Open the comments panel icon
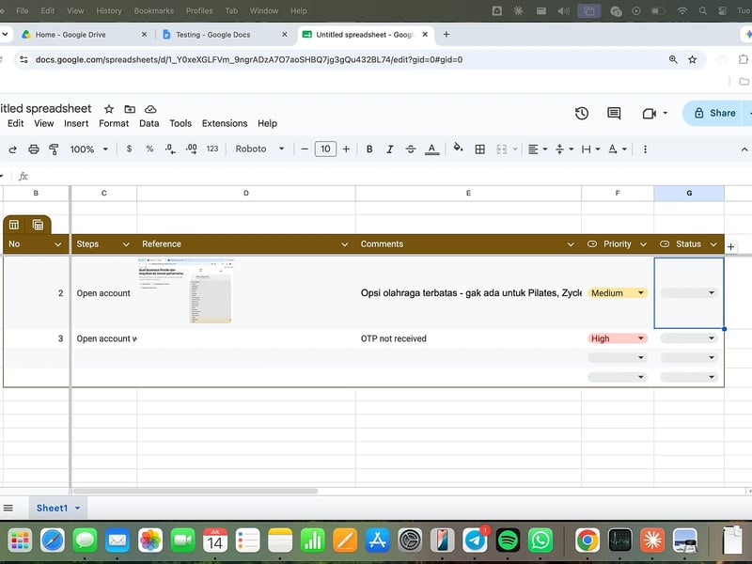The width and height of the screenshot is (752, 564). pos(614,113)
